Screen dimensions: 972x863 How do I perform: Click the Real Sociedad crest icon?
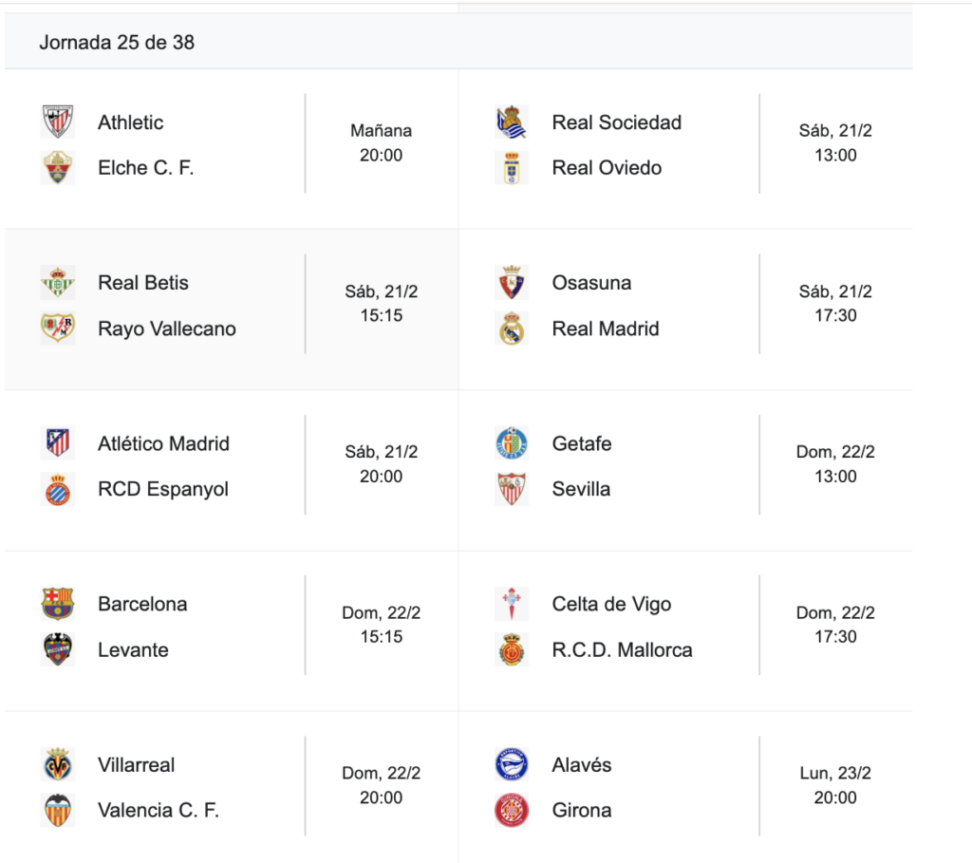pos(512,122)
